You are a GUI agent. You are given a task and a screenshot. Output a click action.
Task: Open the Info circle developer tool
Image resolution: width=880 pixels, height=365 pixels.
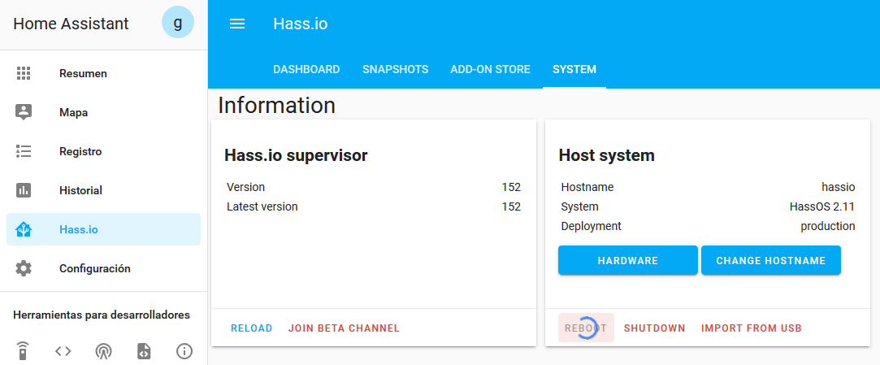point(184,351)
